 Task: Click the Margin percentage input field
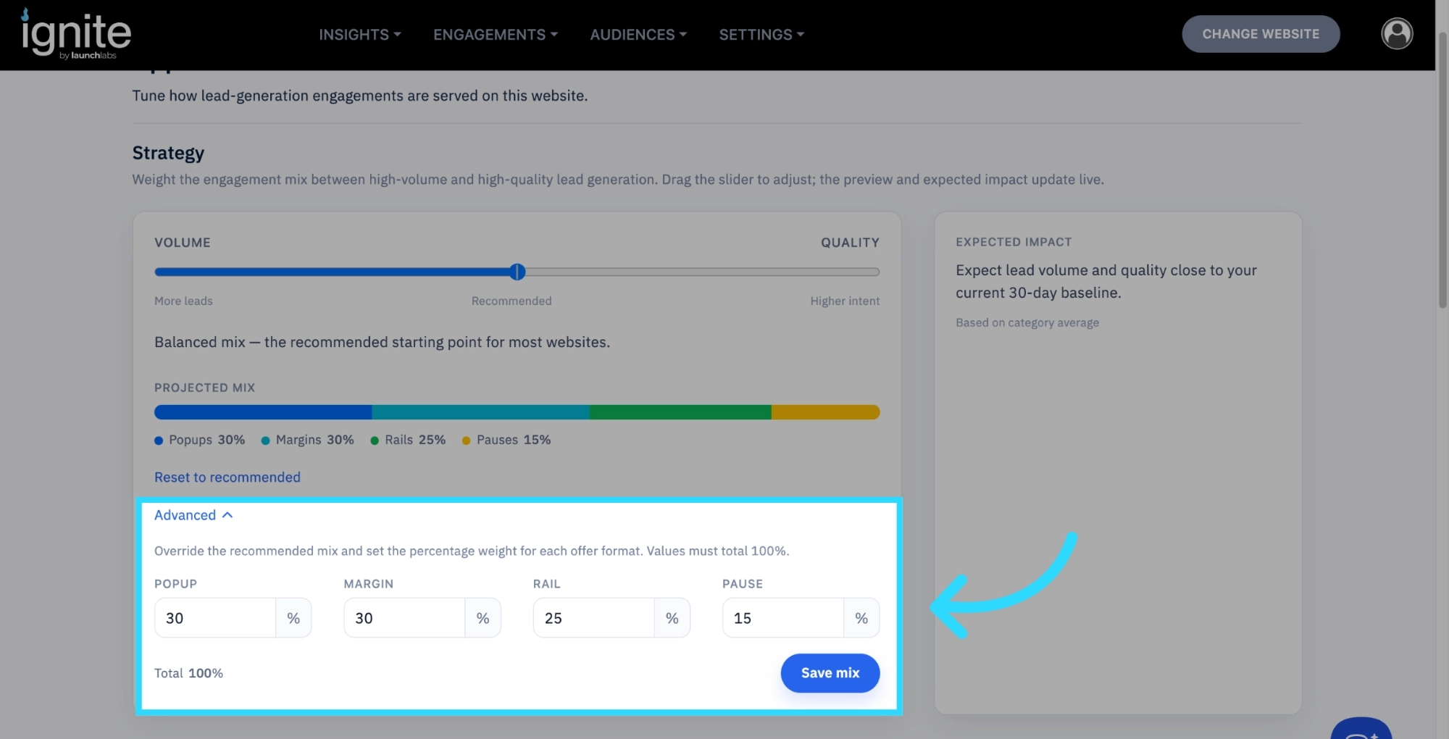tap(404, 618)
